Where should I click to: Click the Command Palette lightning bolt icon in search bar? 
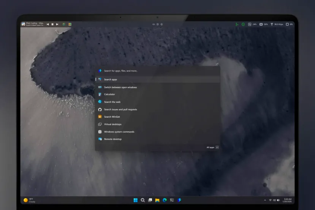tap(100, 71)
